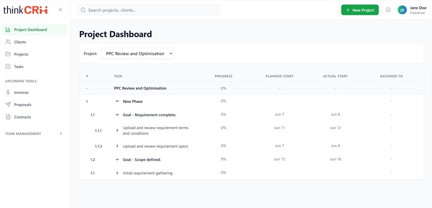
Task: Open the Project Dashboard menu item
Action: coord(34,29)
